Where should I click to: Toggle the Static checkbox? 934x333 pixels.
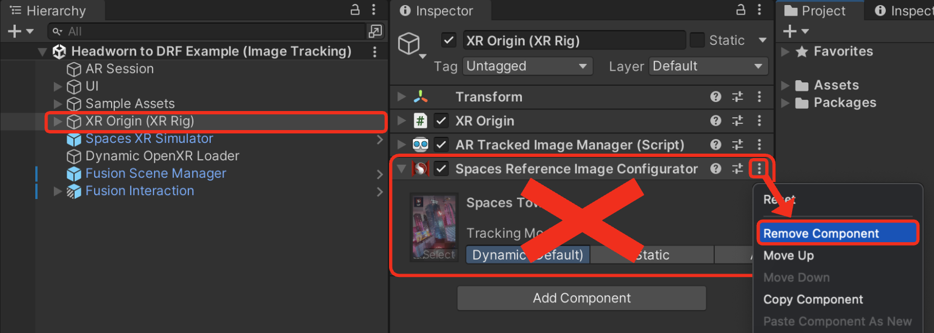697,40
